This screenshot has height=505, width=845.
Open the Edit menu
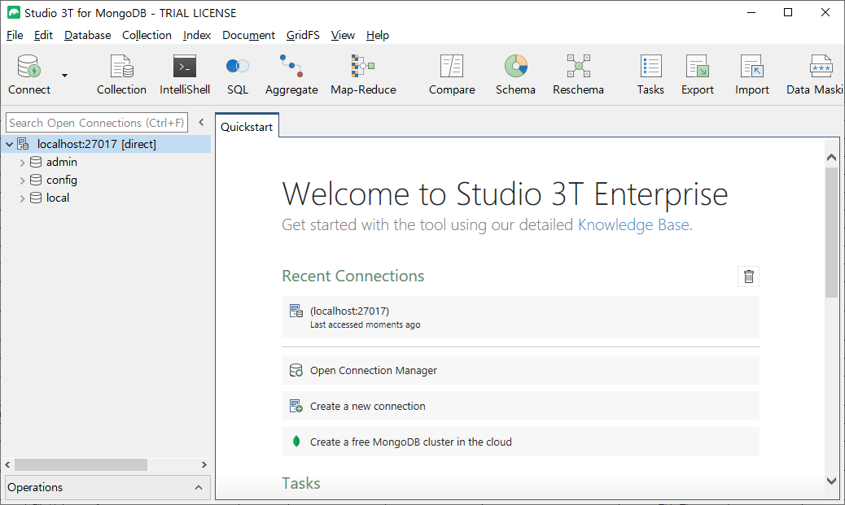coord(43,35)
